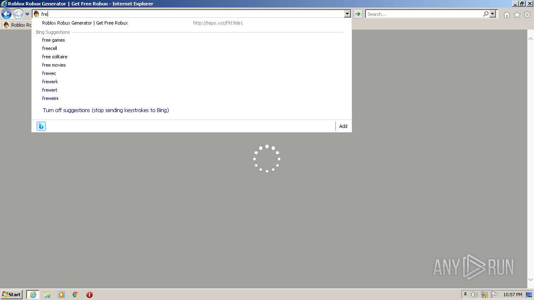Open Google Chrome taskbar icon
Screen dimensions: 534x300
coord(76,295)
